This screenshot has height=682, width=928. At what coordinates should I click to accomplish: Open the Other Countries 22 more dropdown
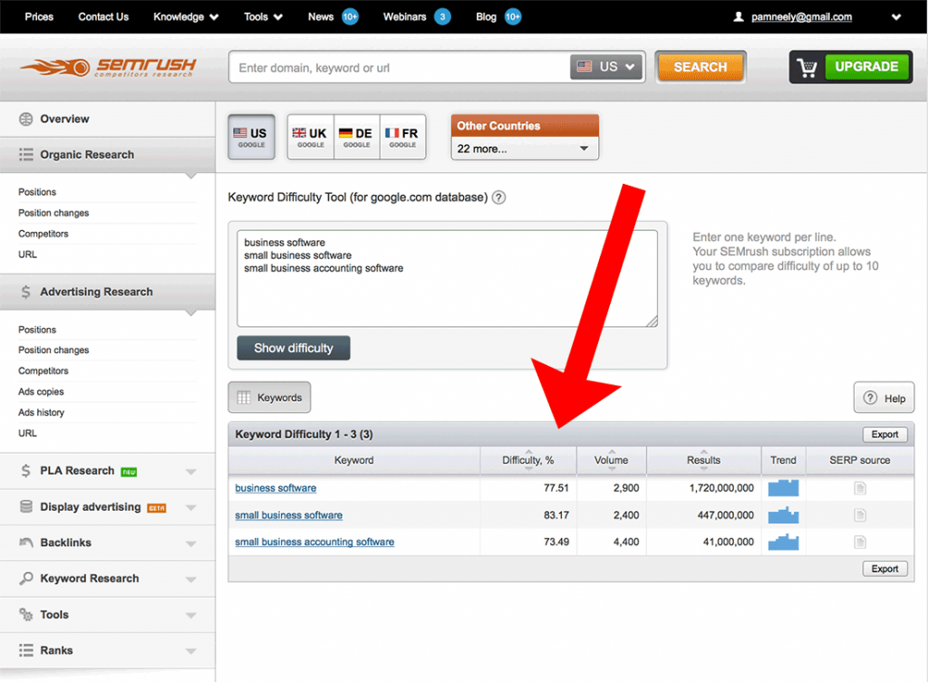tap(525, 149)
